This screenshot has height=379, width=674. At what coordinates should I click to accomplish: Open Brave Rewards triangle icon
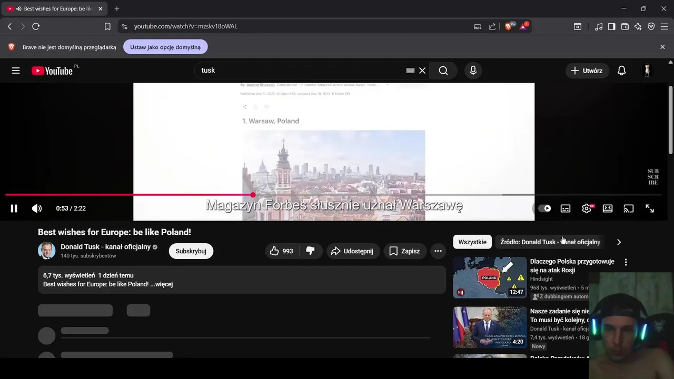(x=524, y=26)
